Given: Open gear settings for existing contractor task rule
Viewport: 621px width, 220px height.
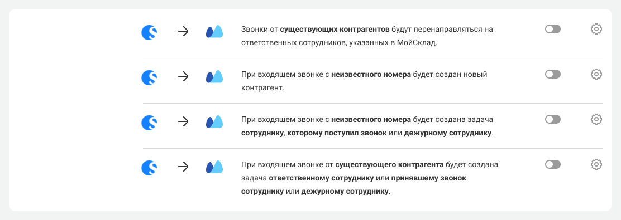Looking at the screenshot, I should pyautogui.click(x=596, y=164).
